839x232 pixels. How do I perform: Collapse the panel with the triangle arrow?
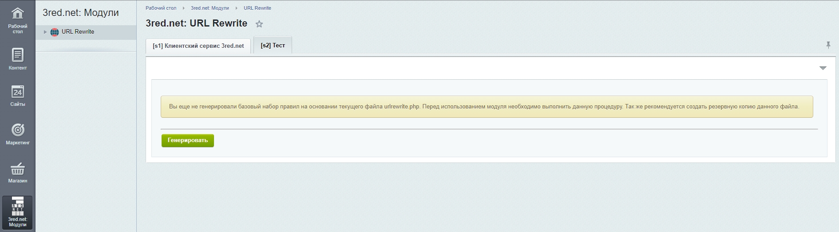823,68
